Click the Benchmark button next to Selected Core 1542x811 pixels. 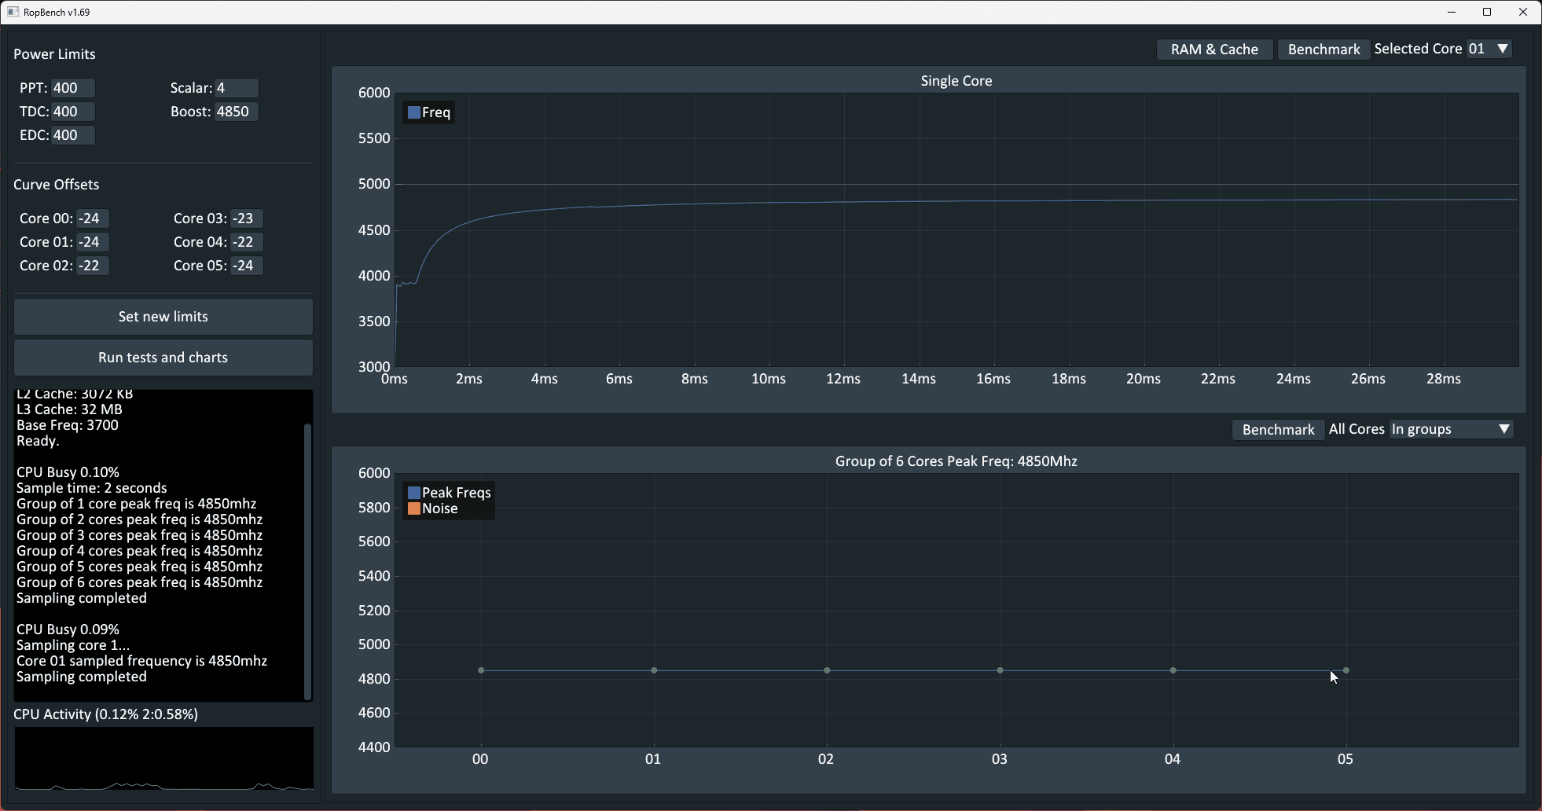(x=1324, y=50)
